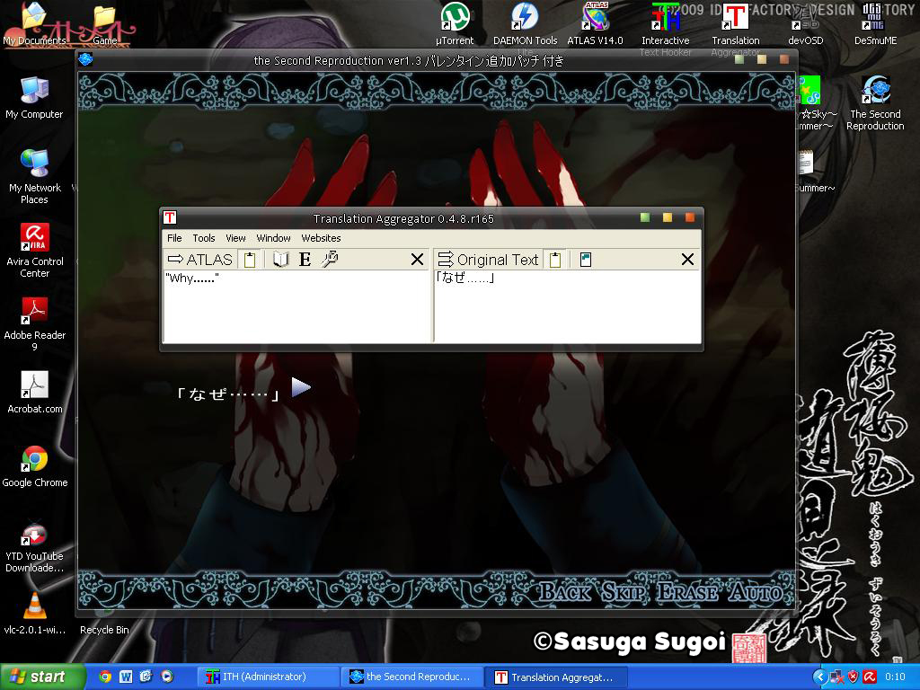The width and height of the screenshot is (920, 690).
Task: Open the ATLAS dictionary book icon
Action: click(281, 260)
